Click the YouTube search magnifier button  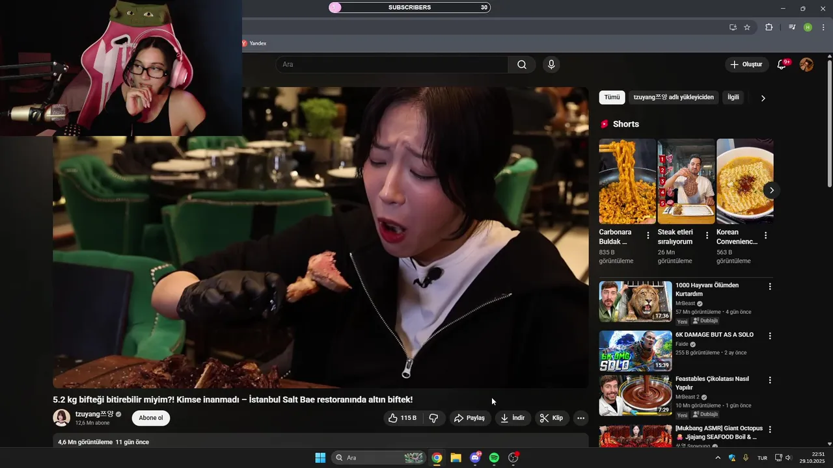pos(522,64)
